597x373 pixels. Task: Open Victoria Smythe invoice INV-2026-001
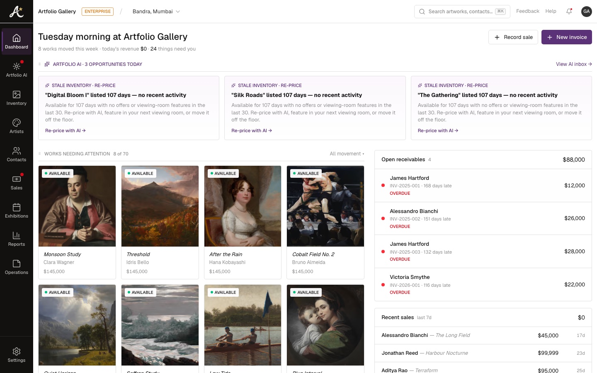(483, 285)
